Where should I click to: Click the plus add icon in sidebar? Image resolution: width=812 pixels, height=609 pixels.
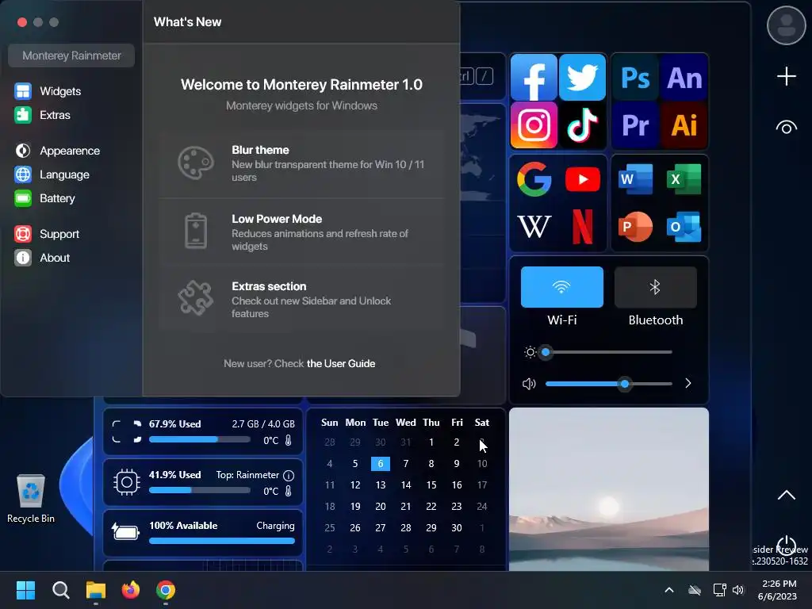point(786,76)
